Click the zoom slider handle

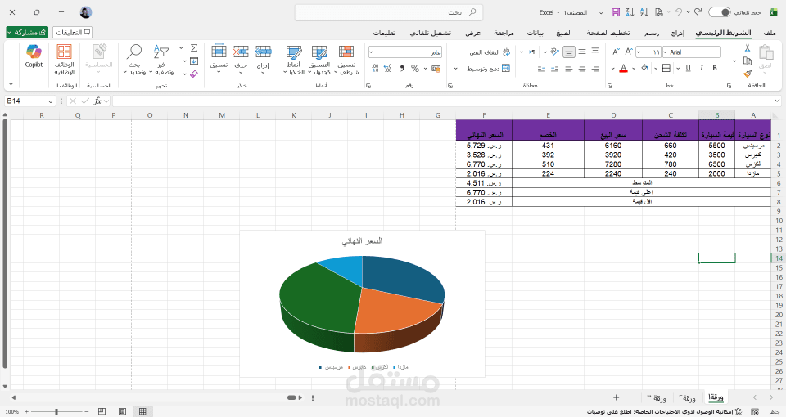pos(56,411)
